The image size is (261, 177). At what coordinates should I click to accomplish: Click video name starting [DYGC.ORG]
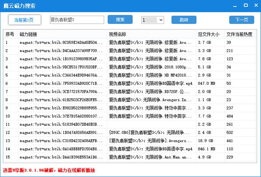pyautogui.click(x=149, y=133)
